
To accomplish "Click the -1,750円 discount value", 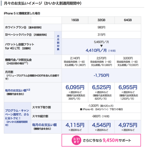I will pyautogui.click(x=101, y=75).
